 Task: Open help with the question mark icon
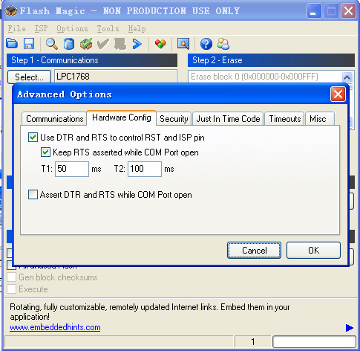pos(206,44)
